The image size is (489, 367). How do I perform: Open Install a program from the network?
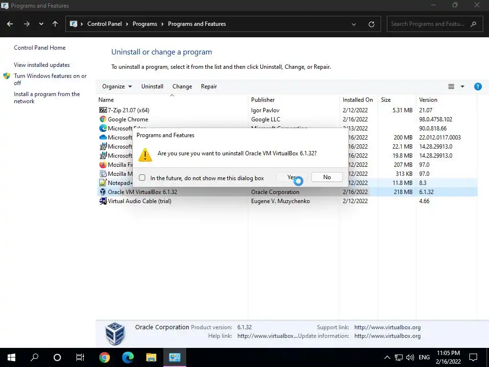coord(47,97)
